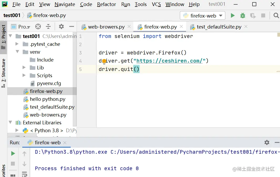Collapse all in project panel
The image size is (280, 177).
(48, 26)
